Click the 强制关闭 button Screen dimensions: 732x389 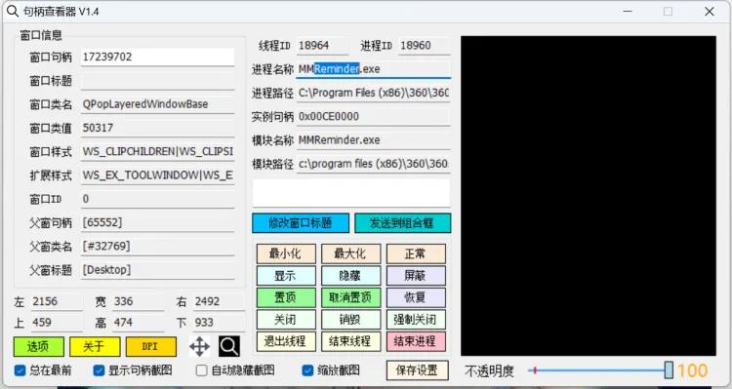416,320
